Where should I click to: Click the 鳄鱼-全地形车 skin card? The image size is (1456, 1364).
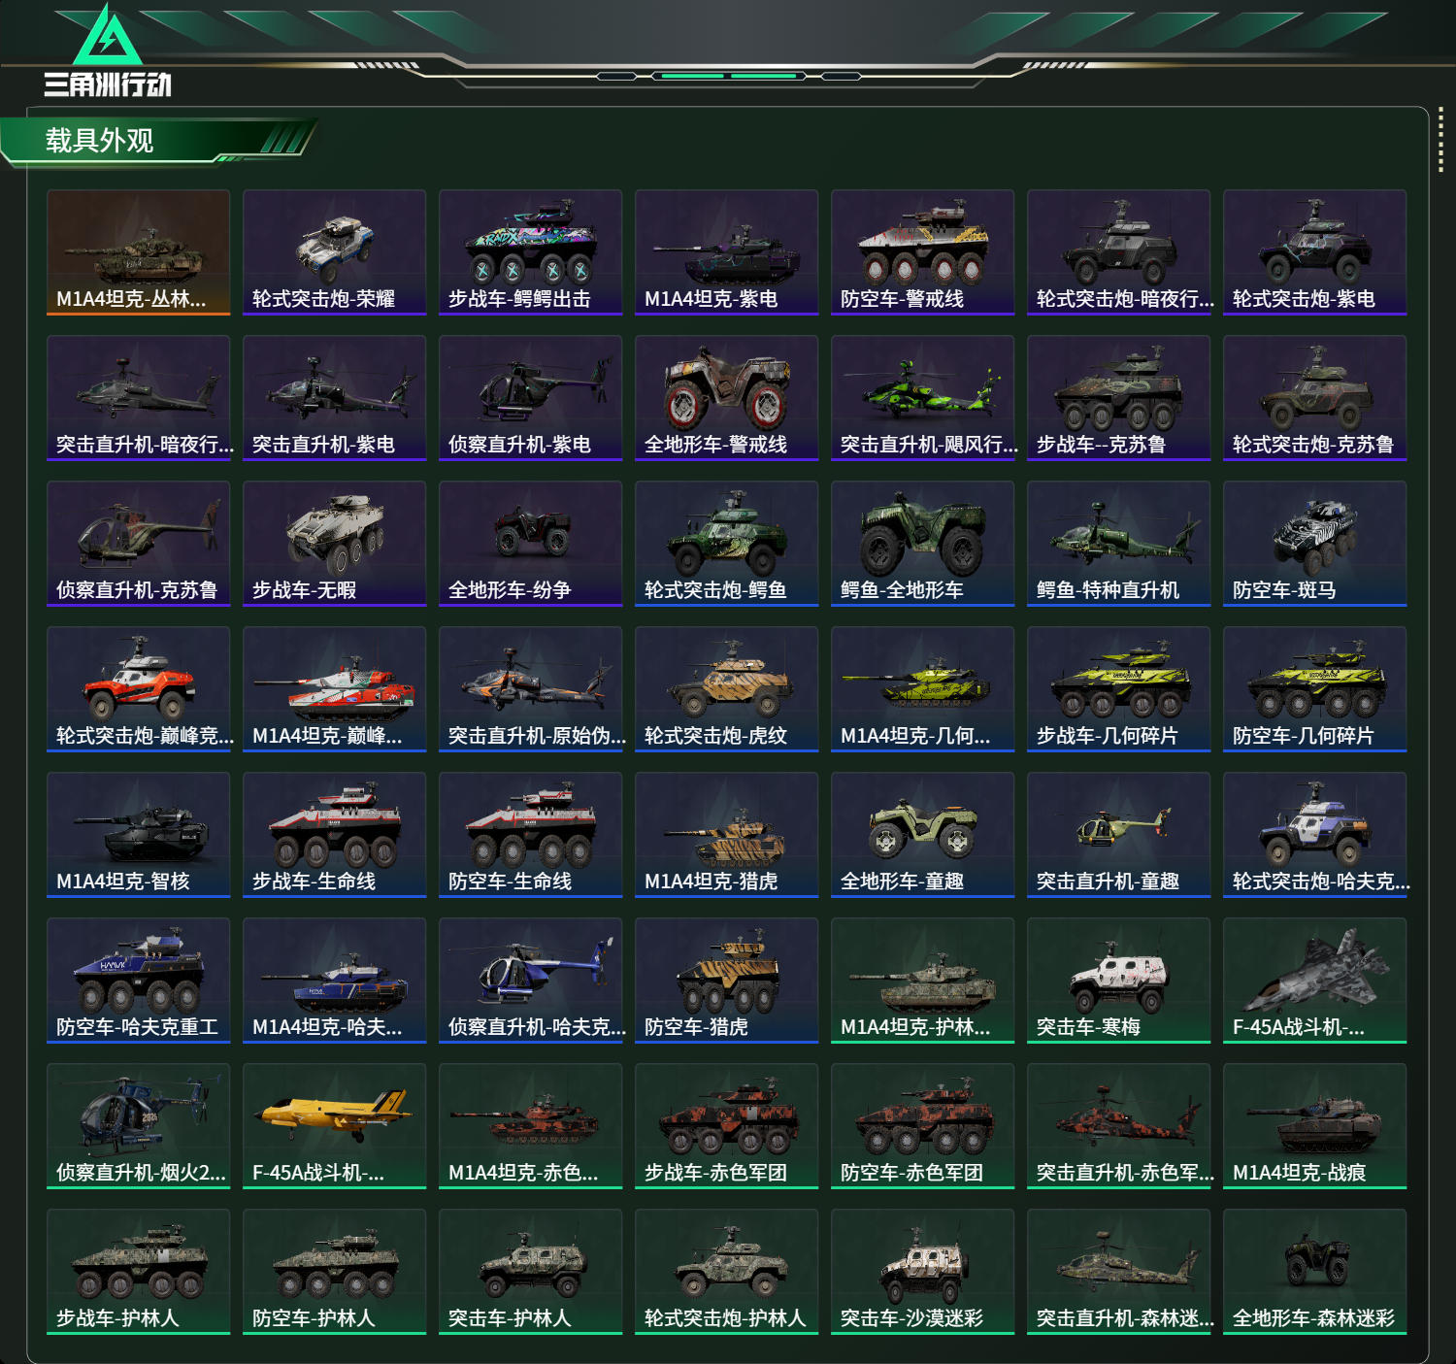[x=923, y=544]
